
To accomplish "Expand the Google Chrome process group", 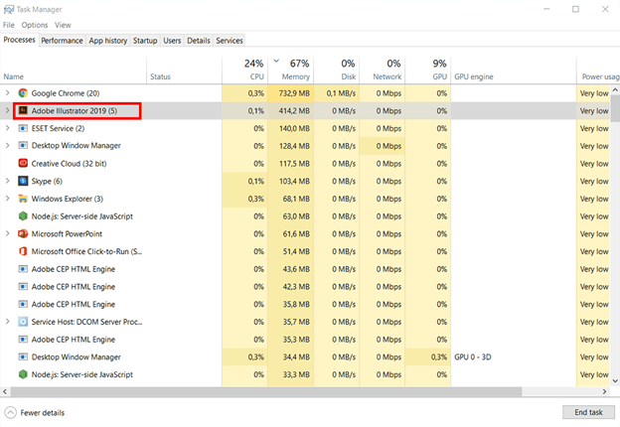I will coord(8,93).
